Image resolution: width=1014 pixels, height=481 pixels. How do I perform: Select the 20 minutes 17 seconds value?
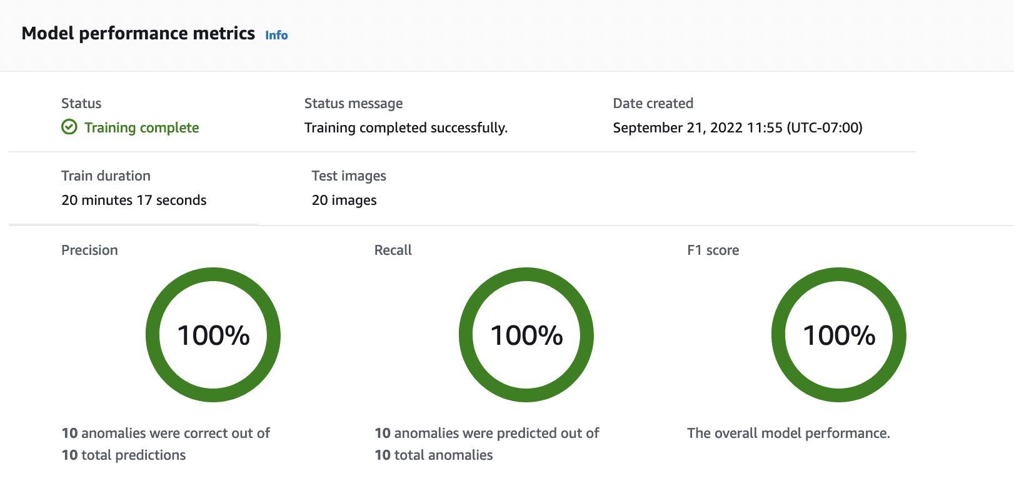tap(134, 200)
